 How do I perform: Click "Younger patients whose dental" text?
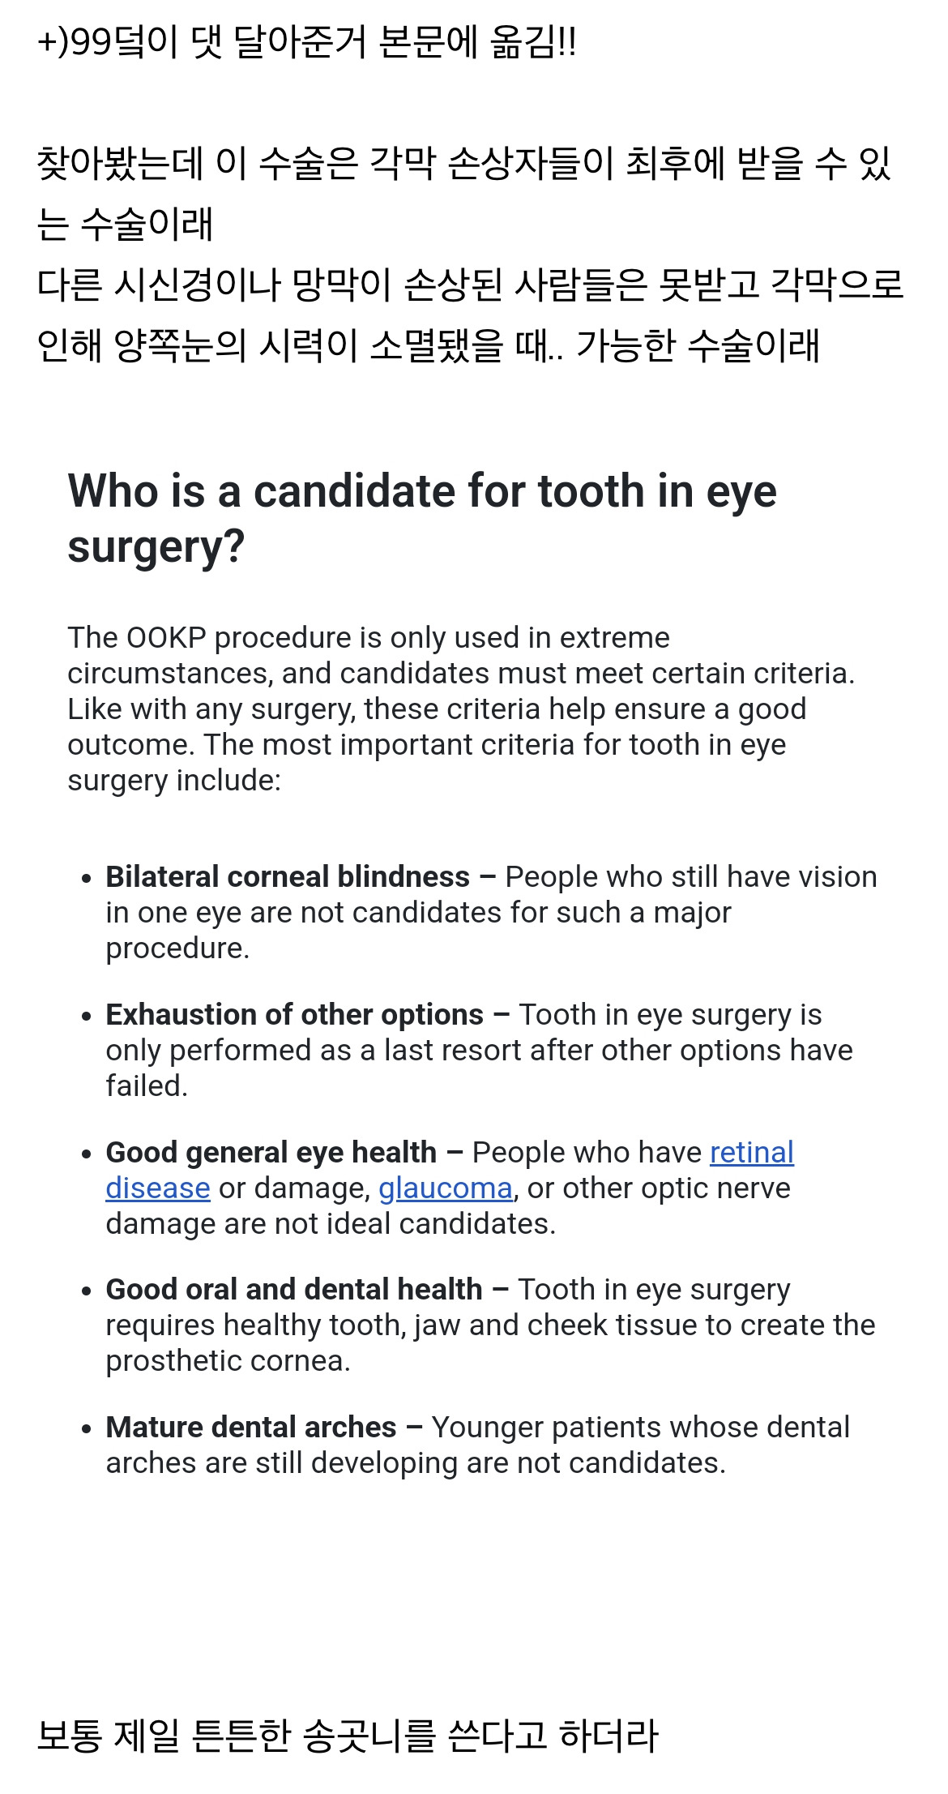(x=640, y=1428)
